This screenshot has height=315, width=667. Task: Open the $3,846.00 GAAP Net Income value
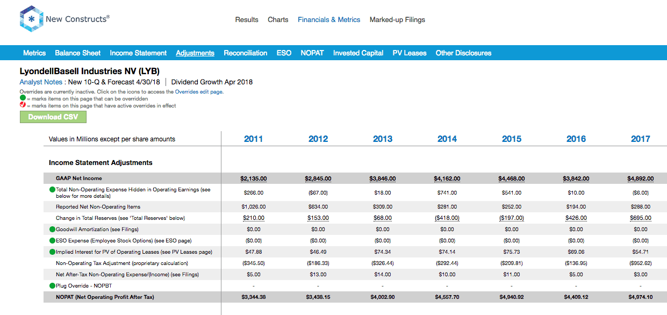coord(383,178)
